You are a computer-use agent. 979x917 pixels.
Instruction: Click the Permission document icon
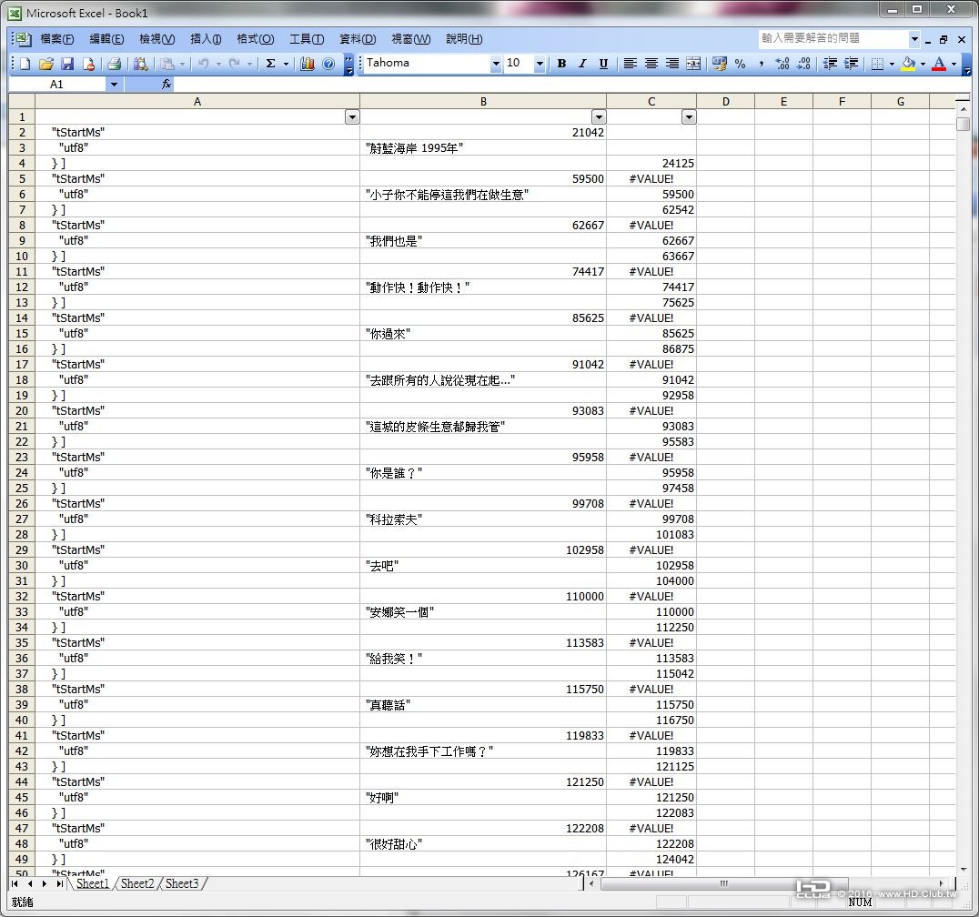(88, 64)
